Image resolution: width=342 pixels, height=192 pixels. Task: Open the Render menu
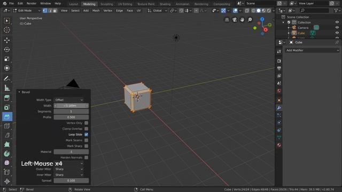click(x=32, y=4)
